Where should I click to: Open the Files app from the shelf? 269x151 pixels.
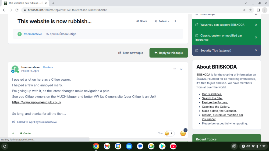click(x=129, y=146)
